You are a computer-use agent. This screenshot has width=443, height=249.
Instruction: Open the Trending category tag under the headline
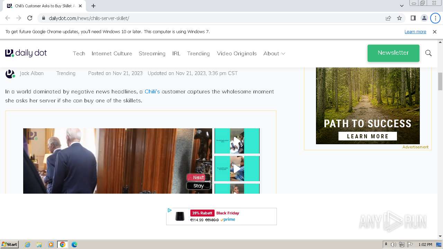point(66,73)
